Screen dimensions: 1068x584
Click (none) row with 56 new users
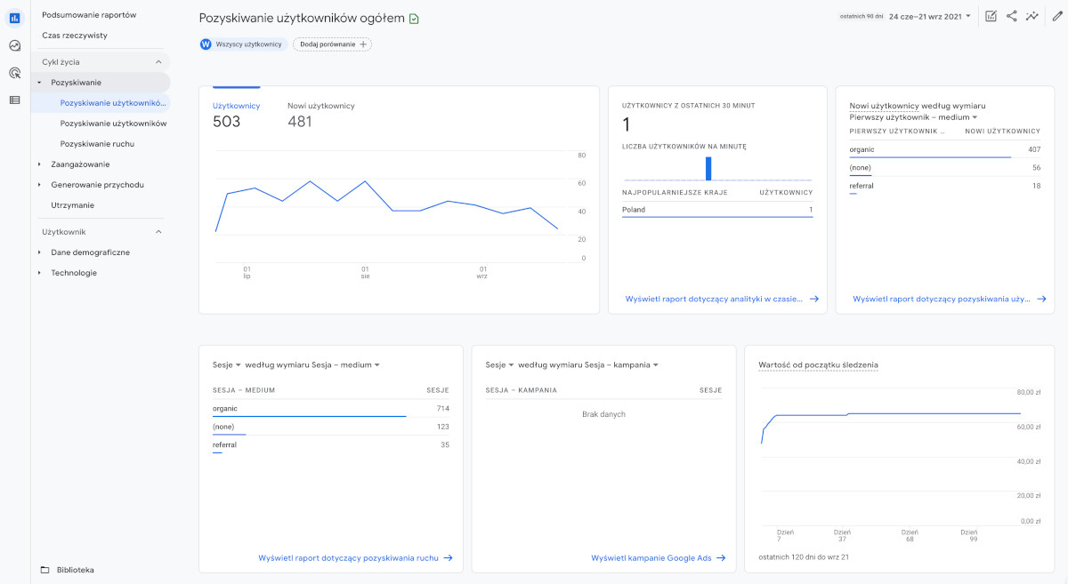point(944,167)
